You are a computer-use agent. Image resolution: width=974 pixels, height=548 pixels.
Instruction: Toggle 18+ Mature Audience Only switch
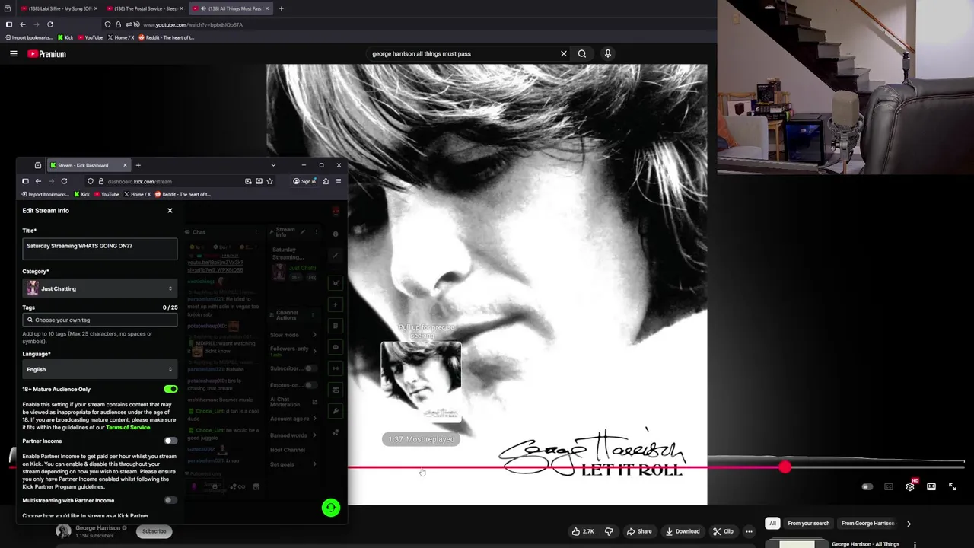[170, 389]
